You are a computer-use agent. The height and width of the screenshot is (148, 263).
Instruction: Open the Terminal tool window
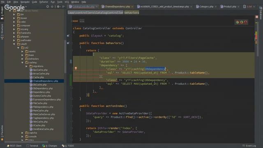pos(32,146)
